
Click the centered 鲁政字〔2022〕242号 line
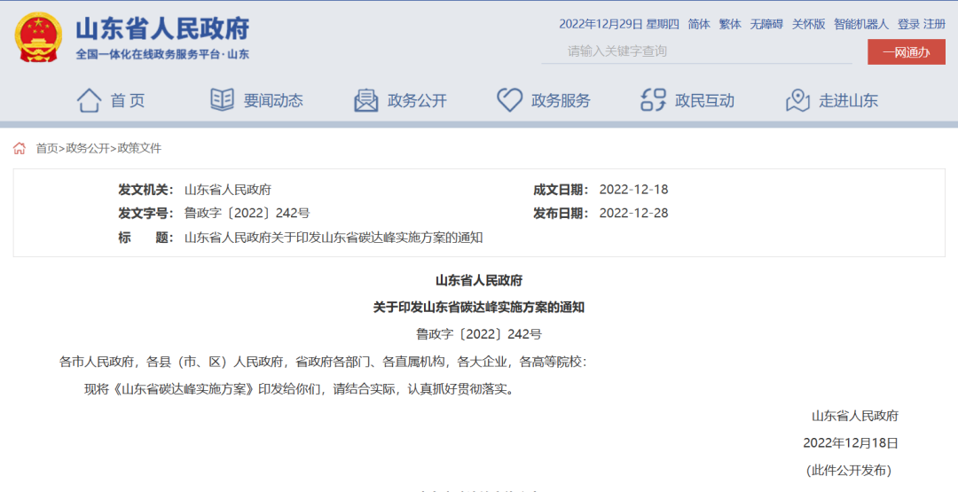pyautogui.click(x=479, y=334)
